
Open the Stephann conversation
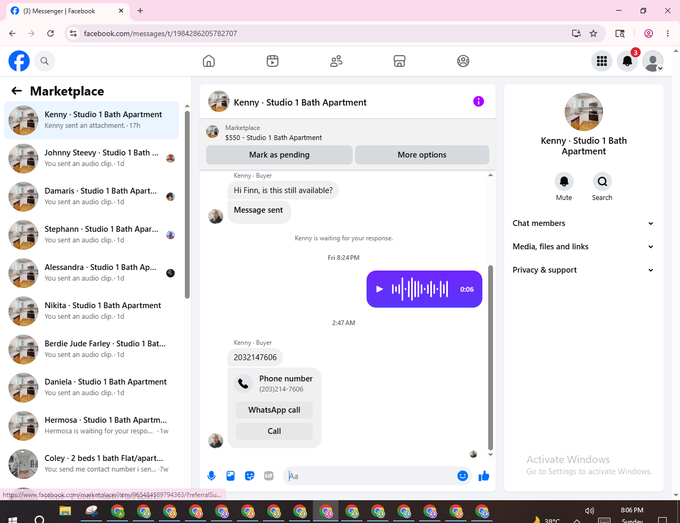click(91, 235)
